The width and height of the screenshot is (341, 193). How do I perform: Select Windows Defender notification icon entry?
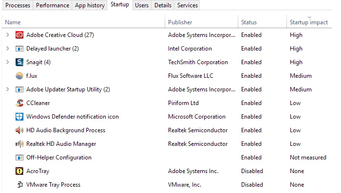pos(73,117)
